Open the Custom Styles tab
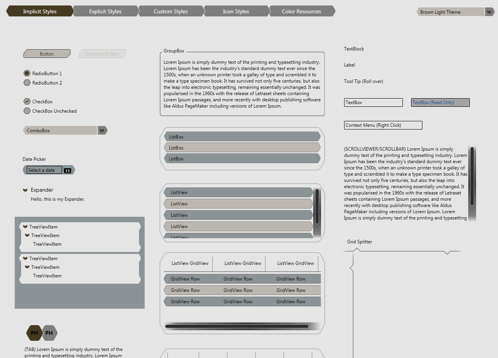Image resolution: width=498 pixels, height=358 pixels. pos(171,11)
